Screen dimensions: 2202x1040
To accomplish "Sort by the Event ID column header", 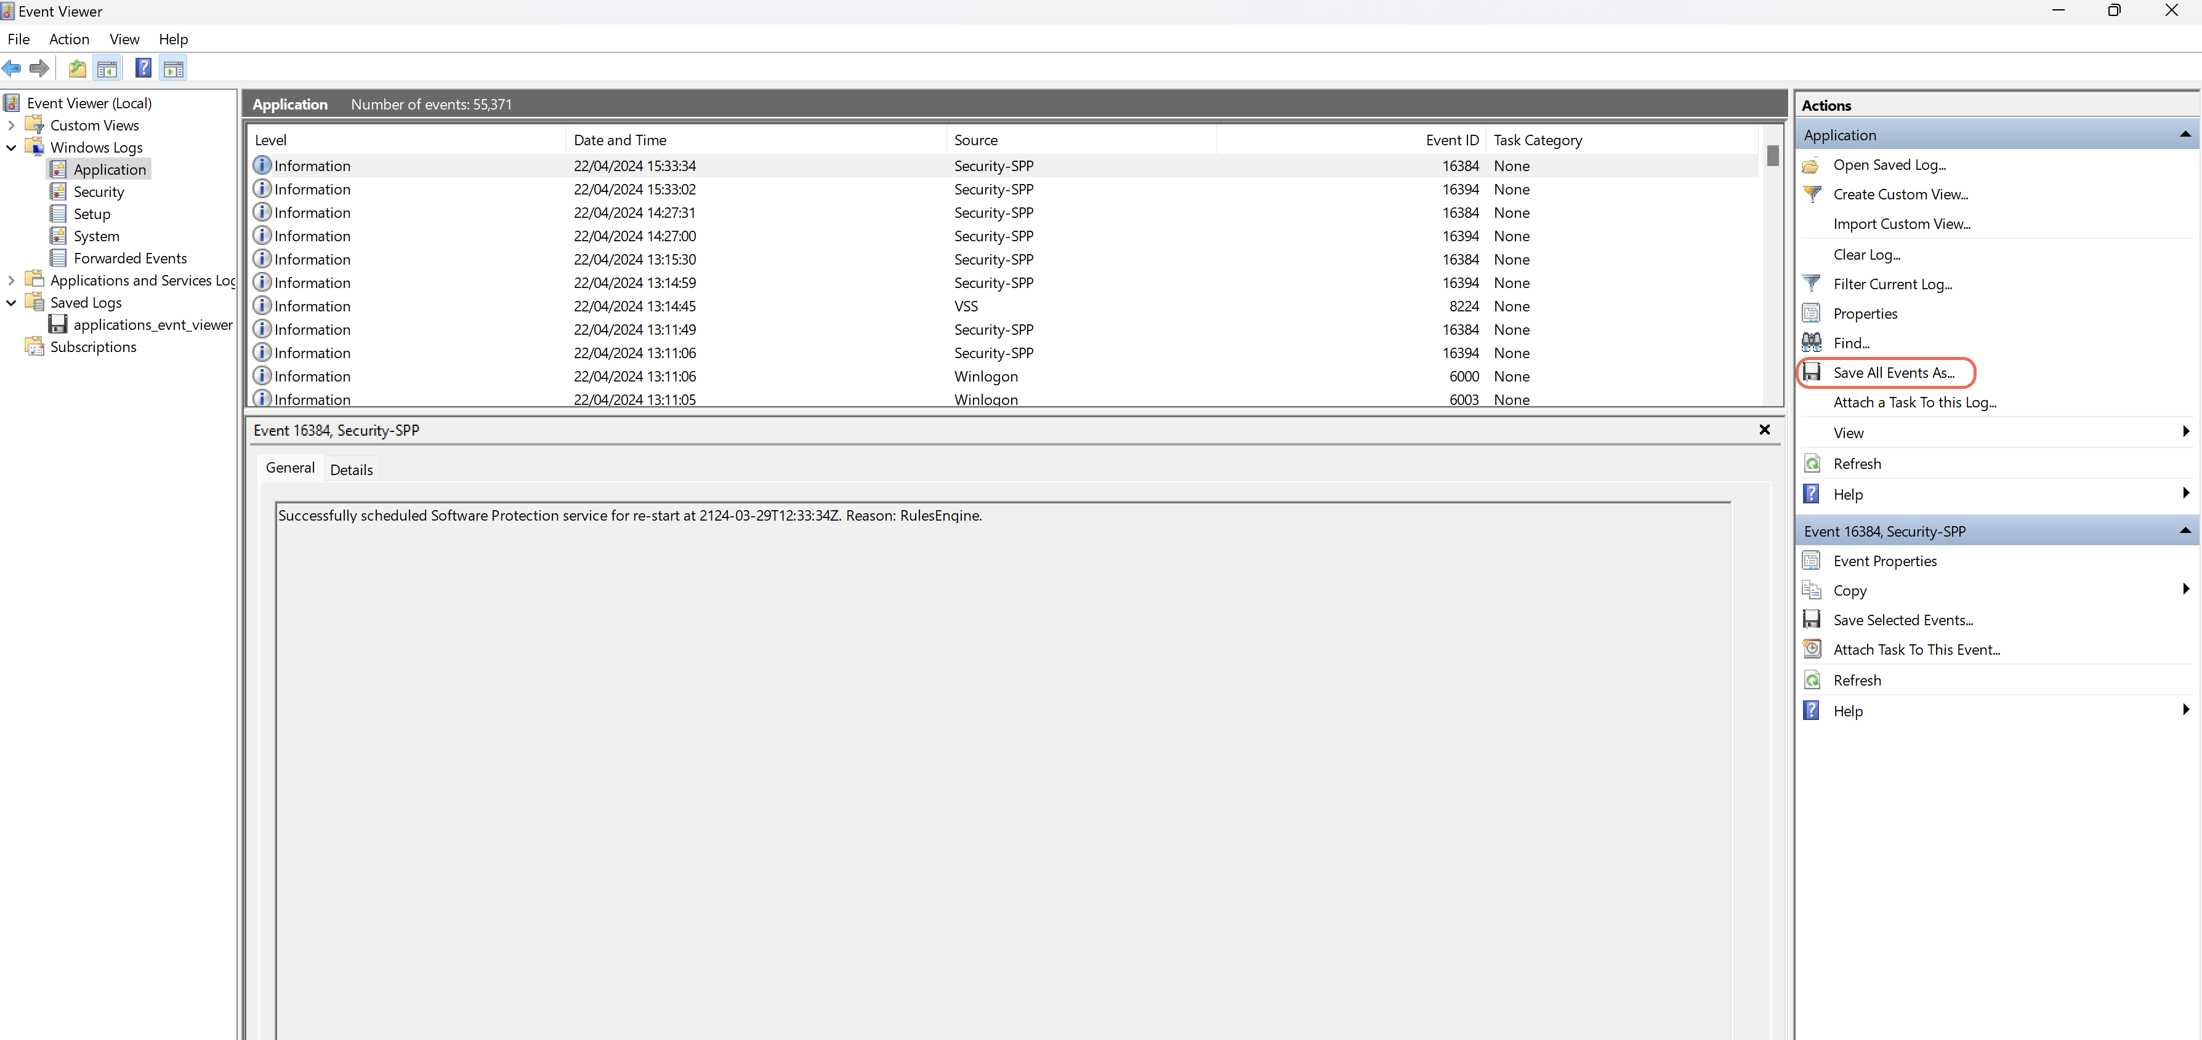I will 1350,140.
